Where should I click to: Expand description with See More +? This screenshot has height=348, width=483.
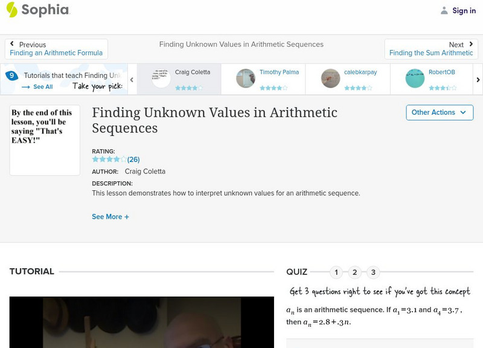click(x=110, y=217)
